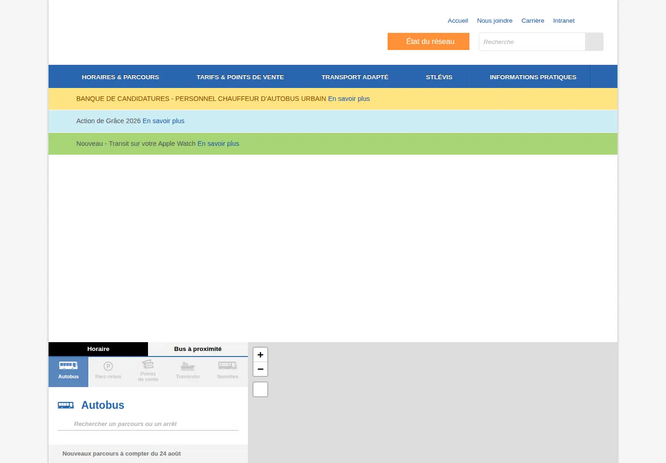Click the État du réseau button
This screenshot has width=666, height=463.
coord(428,41)
